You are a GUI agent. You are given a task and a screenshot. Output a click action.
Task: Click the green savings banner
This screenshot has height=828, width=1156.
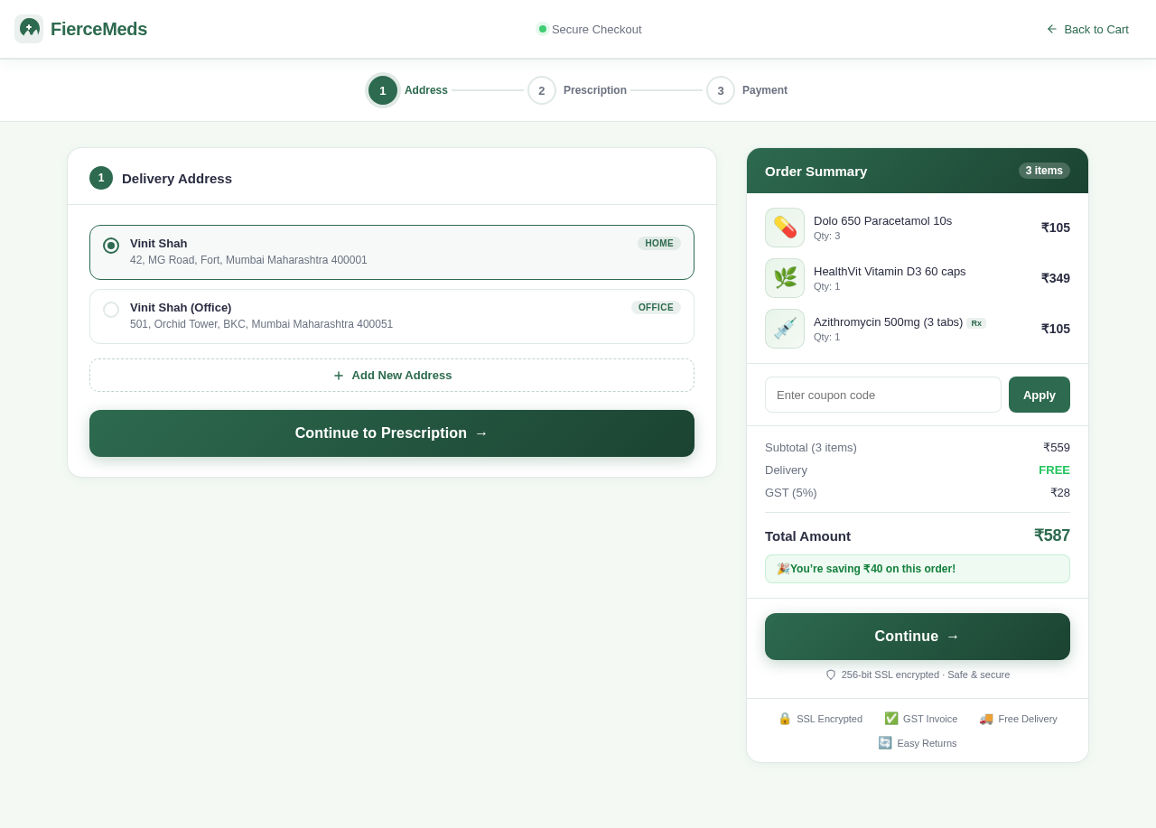(917, 569)
